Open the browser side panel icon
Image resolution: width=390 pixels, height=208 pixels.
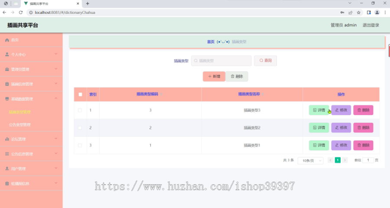click(x=369, y=13)
